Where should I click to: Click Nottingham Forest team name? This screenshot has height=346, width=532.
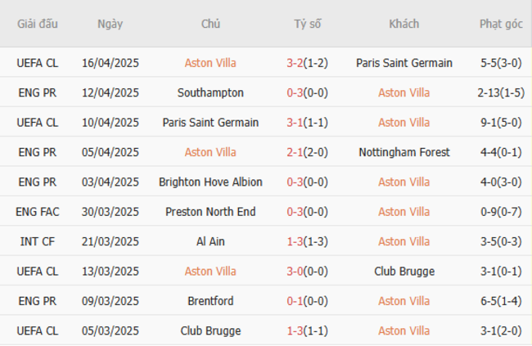404,152
